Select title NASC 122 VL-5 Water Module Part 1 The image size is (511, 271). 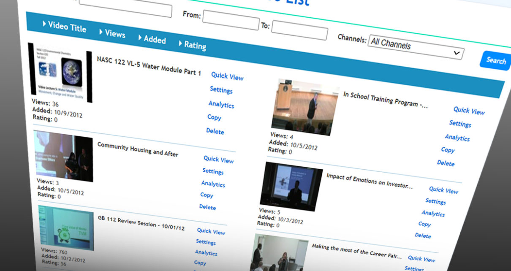click(149, 65)
